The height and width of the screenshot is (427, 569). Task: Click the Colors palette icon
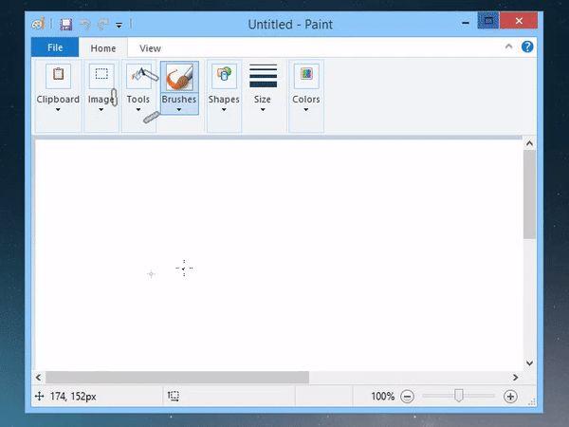tap(306, 75)
